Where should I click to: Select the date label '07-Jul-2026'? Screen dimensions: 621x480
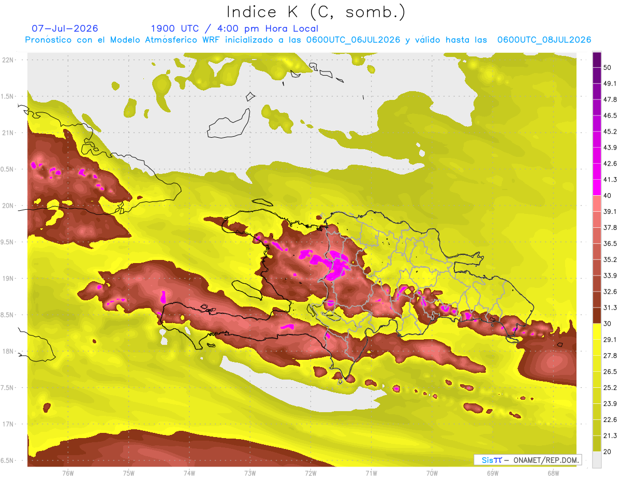coord(65,28)
